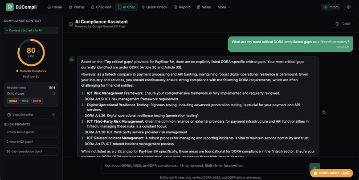This screenshot has height=180, width=359.
Task: Click the Home icon in navigation
Action: (x=49, y=7)
